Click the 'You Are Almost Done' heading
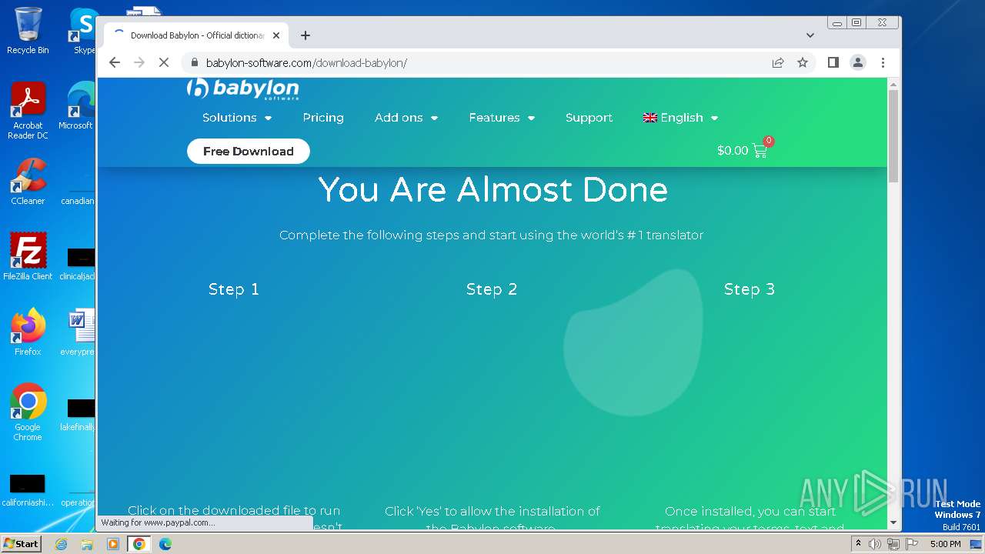This screenshot has height=554, width=985. tap(492, 189)
